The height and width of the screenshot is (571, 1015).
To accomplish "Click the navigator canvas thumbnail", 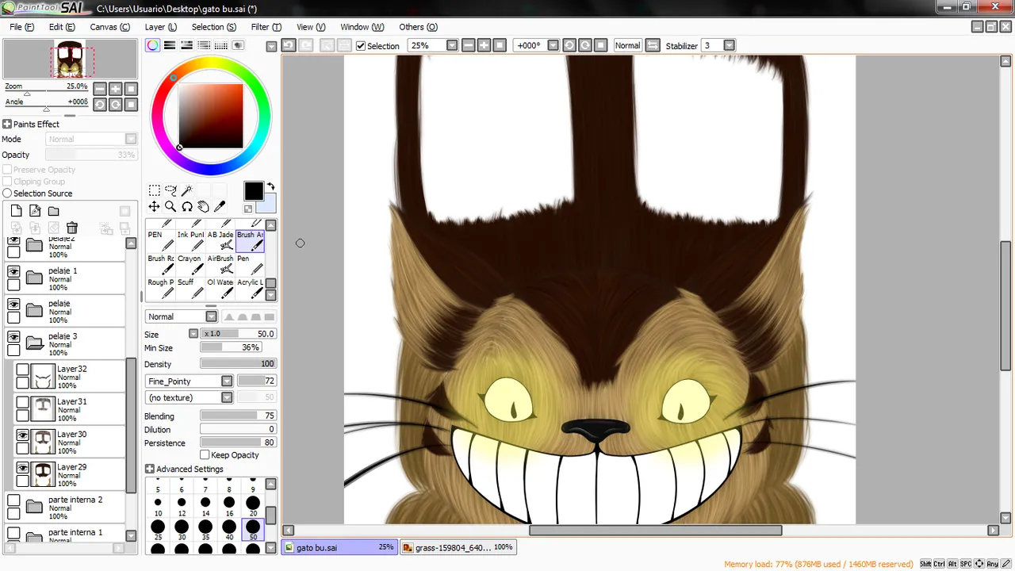I will pyautogui.click(x=70, y=59).
